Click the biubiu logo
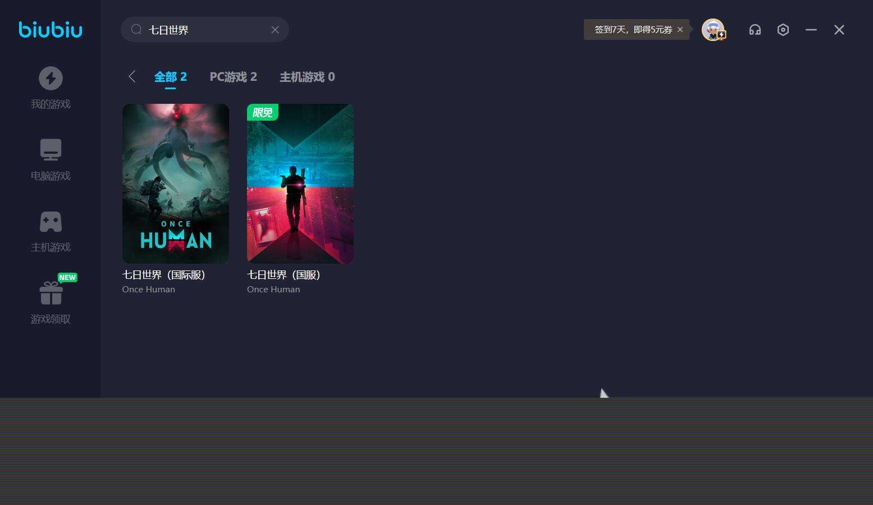Image resolution: width=873 pixels, height=505 pixels. 51,29
